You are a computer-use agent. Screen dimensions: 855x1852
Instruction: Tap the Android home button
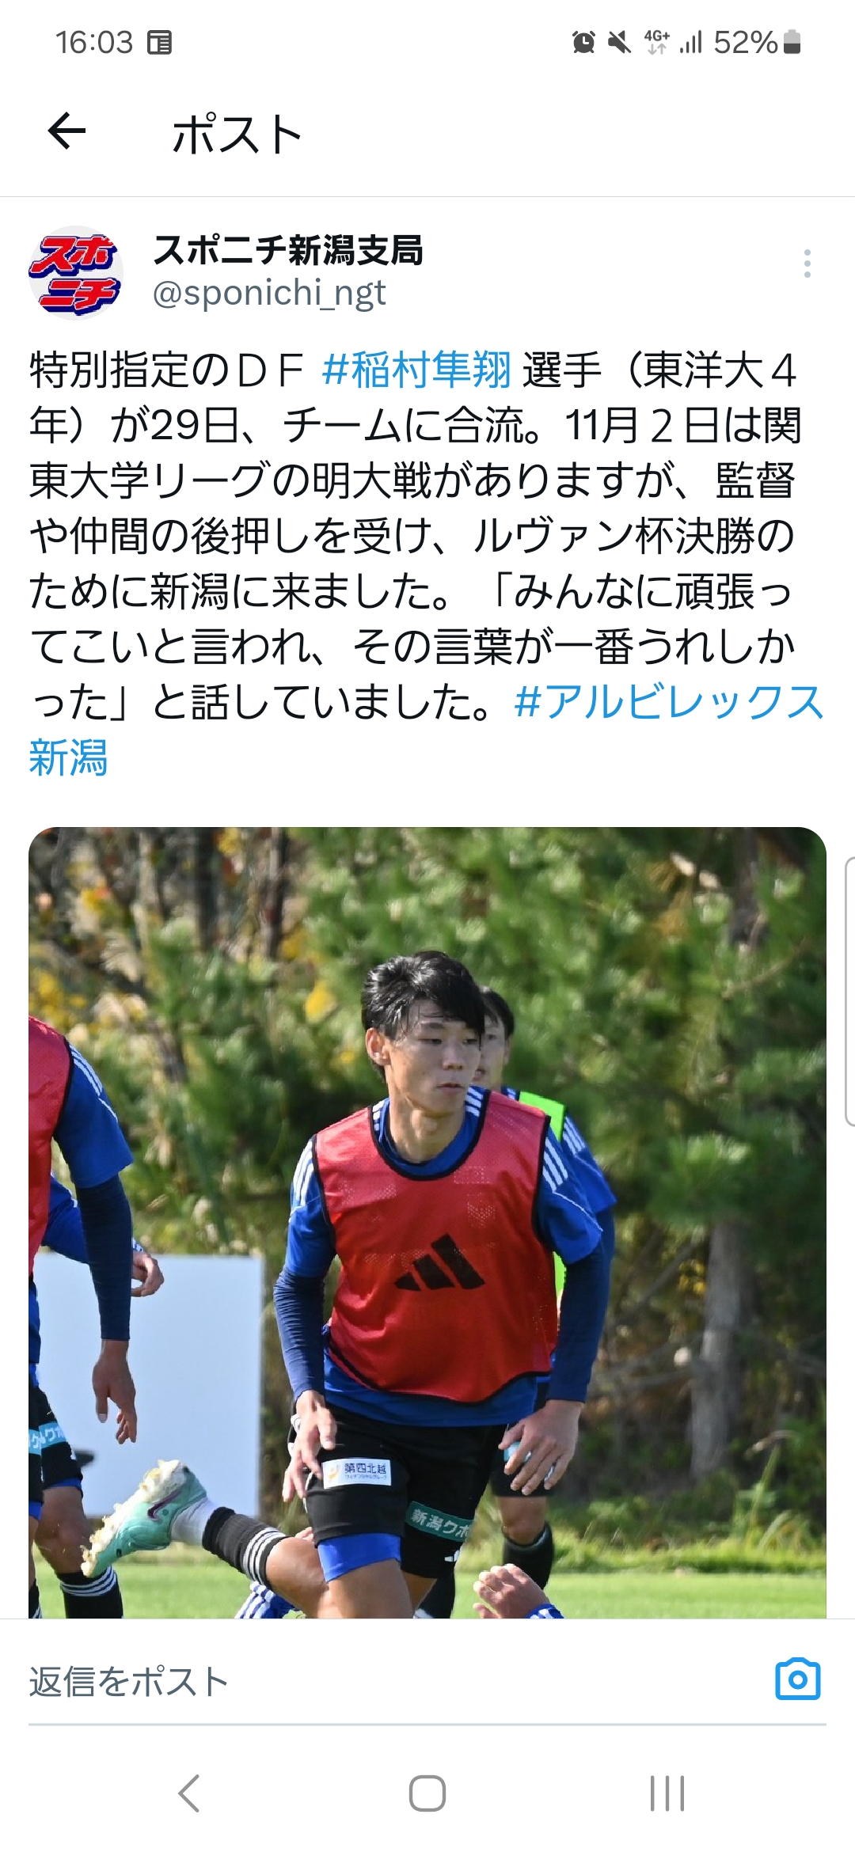tap(427, 1793)
